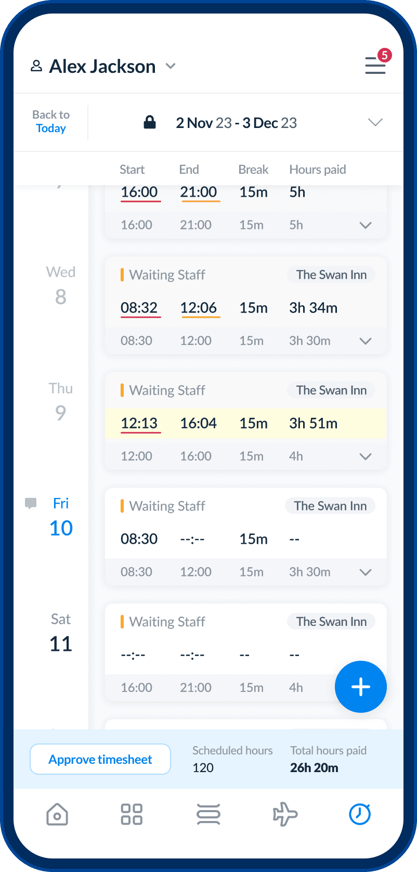Open the airplane time-off icon

tap(285, 814)
